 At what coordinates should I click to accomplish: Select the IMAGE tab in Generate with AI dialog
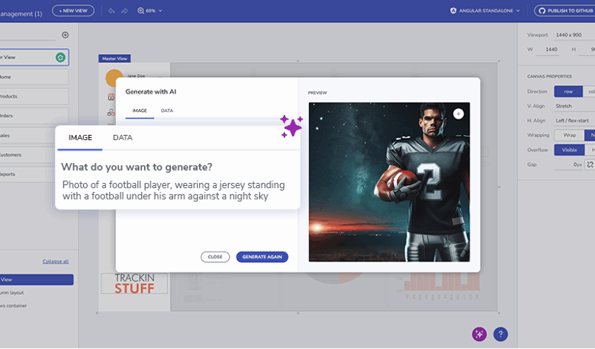(x=140, y=110)
